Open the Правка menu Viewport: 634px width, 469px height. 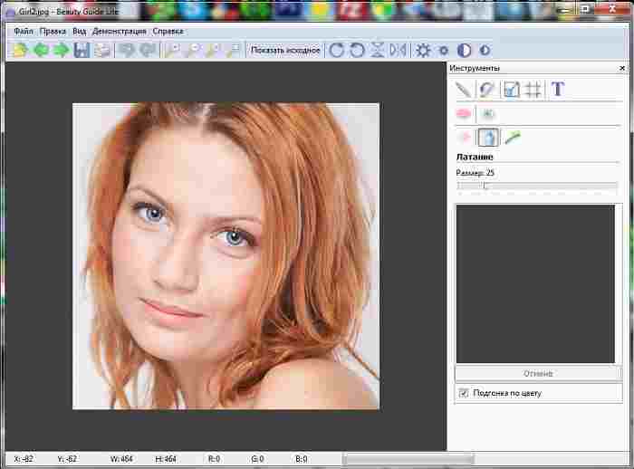[x=53, y=32]
